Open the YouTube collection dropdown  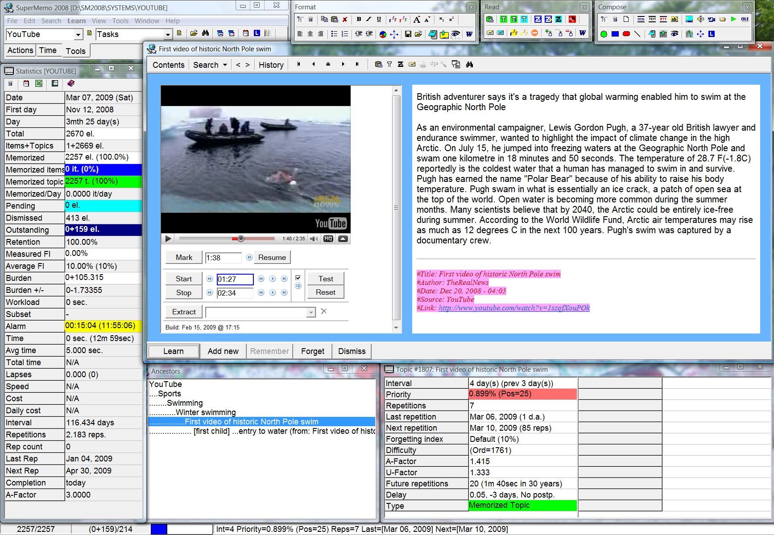78,35
